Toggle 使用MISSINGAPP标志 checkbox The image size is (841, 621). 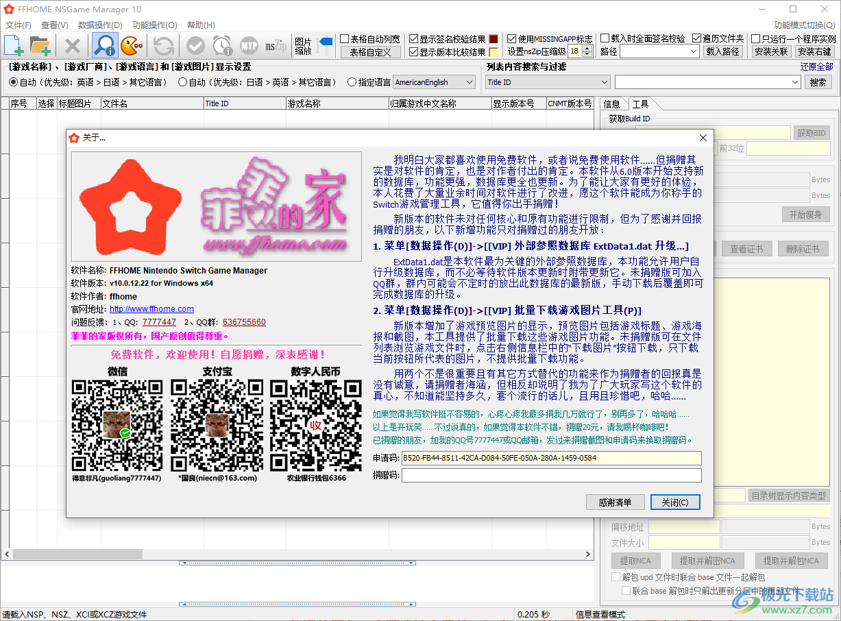pos(511,39)
